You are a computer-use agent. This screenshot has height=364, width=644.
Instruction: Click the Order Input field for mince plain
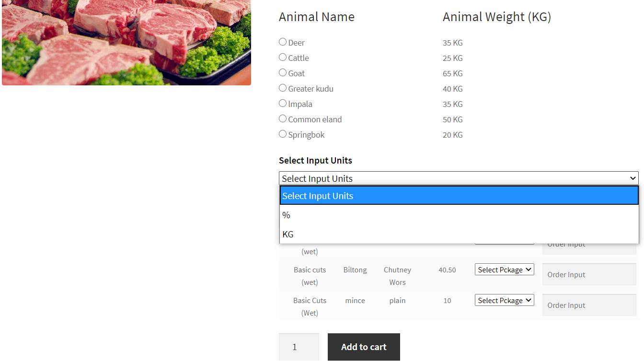point(589,305)
